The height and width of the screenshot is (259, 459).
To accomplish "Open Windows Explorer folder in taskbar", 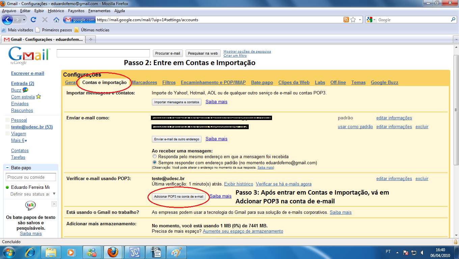I will click(51, 252).
